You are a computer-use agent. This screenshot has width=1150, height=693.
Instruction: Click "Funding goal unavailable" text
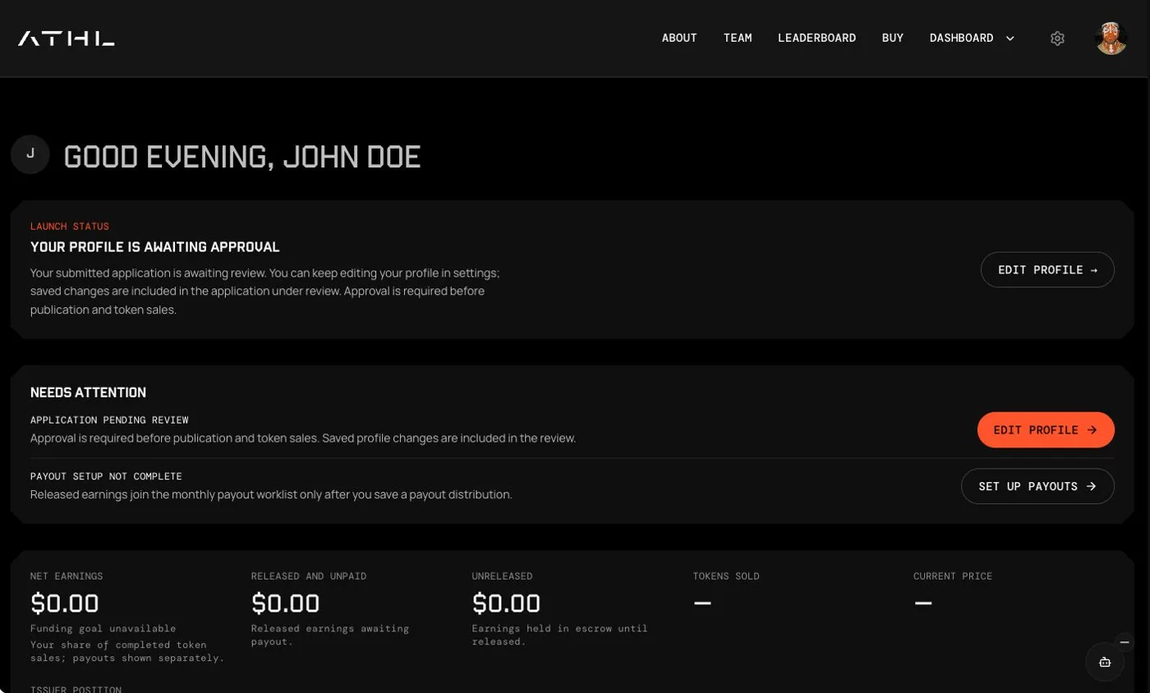103,629
